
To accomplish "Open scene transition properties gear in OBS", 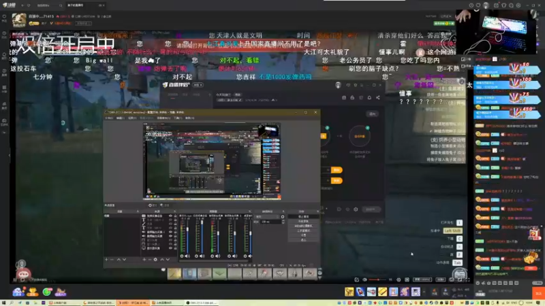I will point(283,217).
